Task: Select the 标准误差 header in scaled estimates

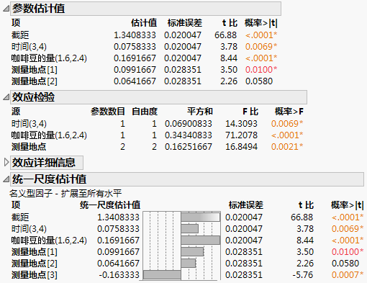Action: coord(246,205)
